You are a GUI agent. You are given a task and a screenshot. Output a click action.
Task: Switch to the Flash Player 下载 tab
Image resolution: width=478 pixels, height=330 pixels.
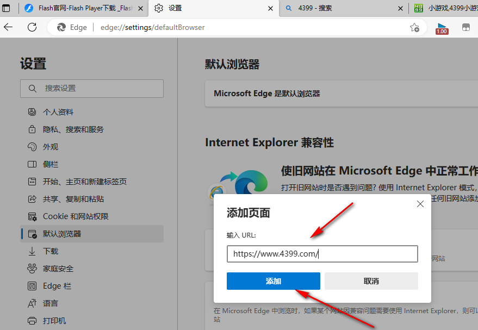(x=82, y=9)
